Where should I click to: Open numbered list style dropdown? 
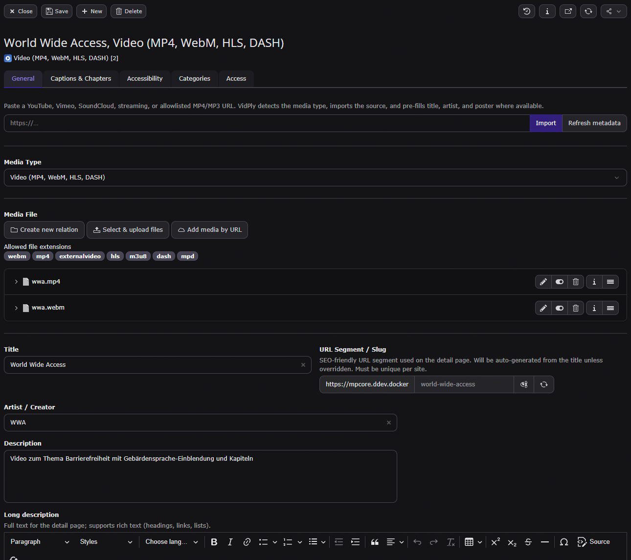[300, 542]
